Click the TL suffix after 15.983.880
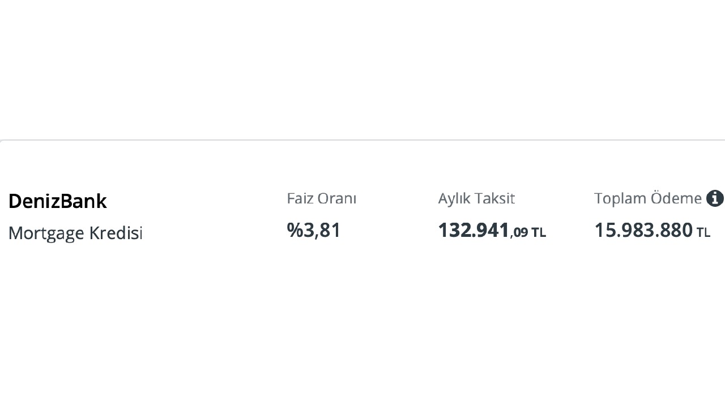This screenshot has width=725, height=408. pyautogui.click(x=703, y=232)
